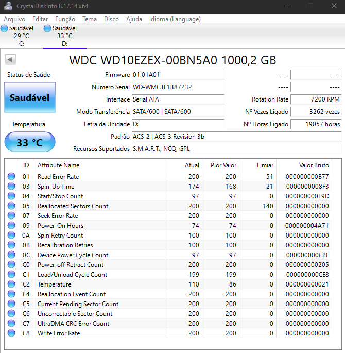Minimize the CrystalDiskInfo window

pos(287,6)
